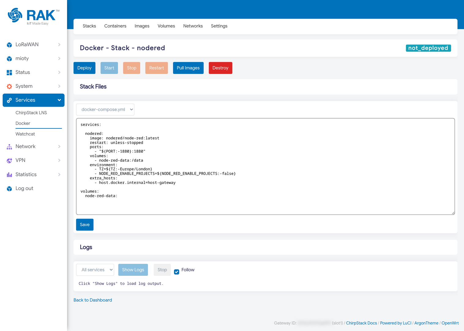The image size is (464, 331).
Task: Toggle the Follow logs checkbox
Action: pyautogui.click(x=177, y=272)
